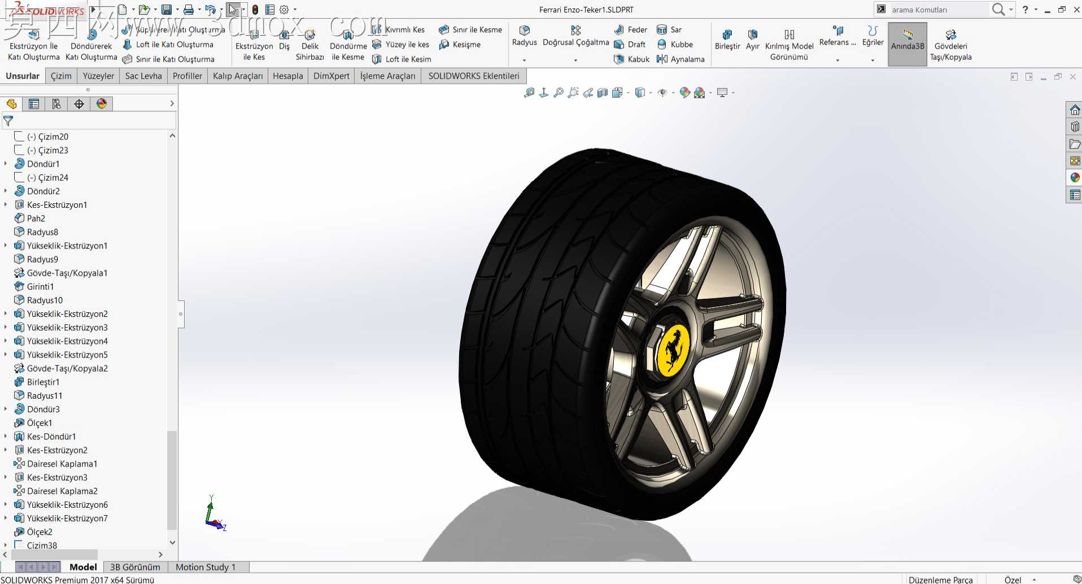
Task: Click the Print icon in top toolbar
Action: click(189, 10)
